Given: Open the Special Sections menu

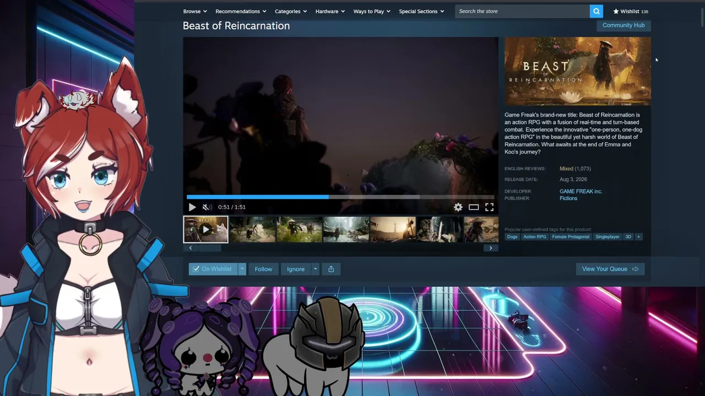Looking at the screenshot, I should [x=421, y=11].
